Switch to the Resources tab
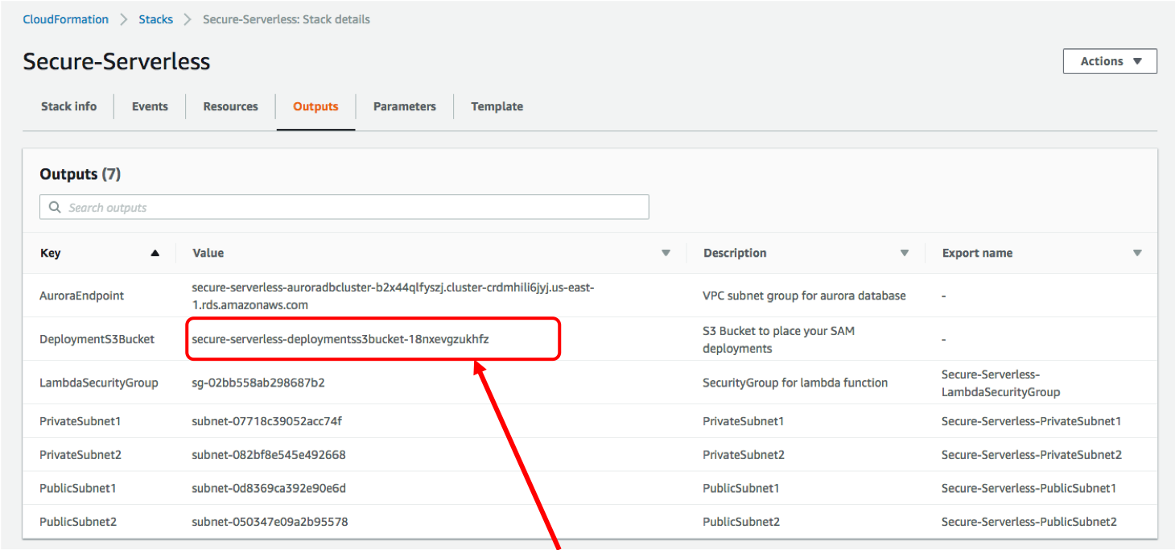Viewport: 1175px width, 550px height. pyautogui.click(x=231, y=106)
